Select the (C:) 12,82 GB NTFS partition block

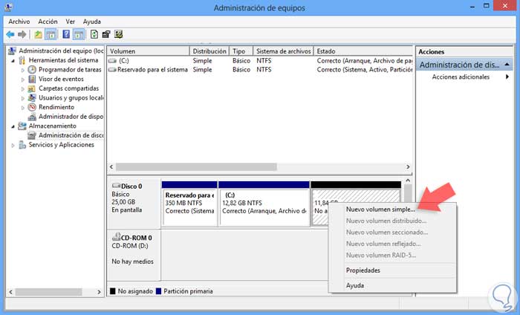[264, 207]
